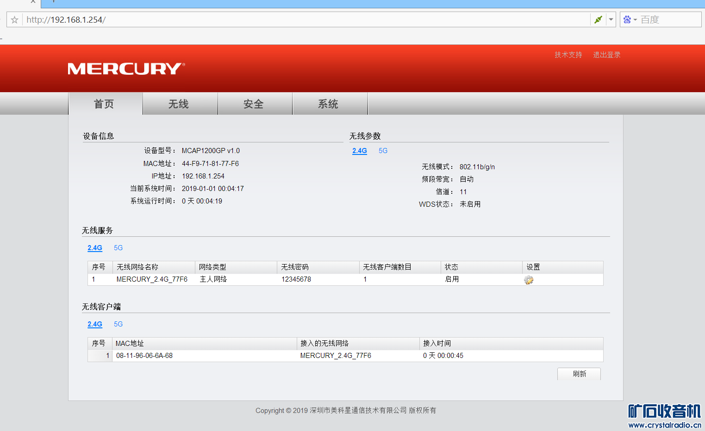Click the Baidu paw search engine icon
705x431 pixels.
coord(627,19)
